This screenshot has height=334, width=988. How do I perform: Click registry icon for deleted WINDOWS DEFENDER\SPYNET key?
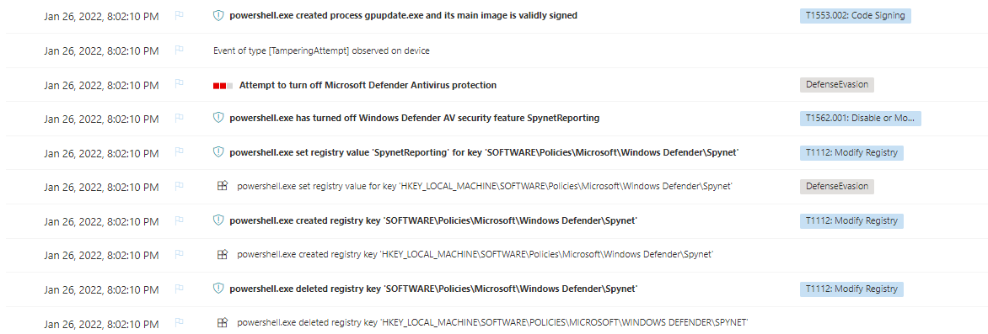click(x=222, y=322)
